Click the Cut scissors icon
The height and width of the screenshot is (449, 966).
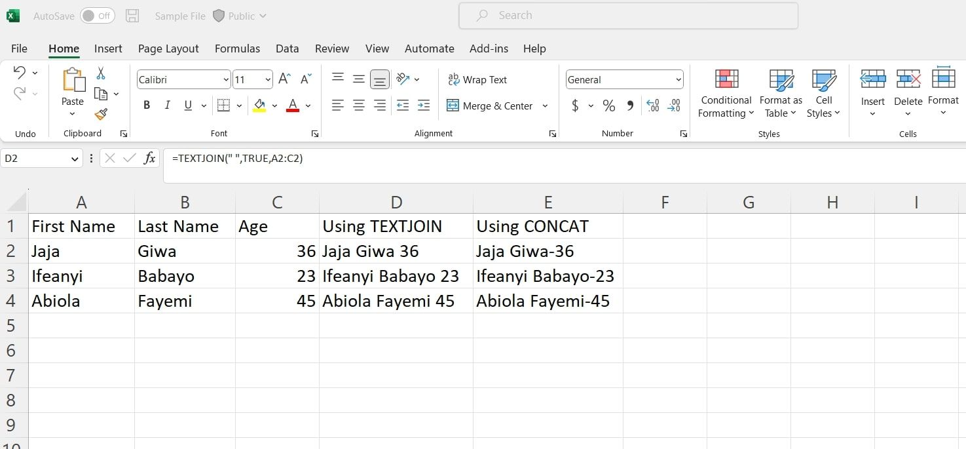click(x=101, y=73)
